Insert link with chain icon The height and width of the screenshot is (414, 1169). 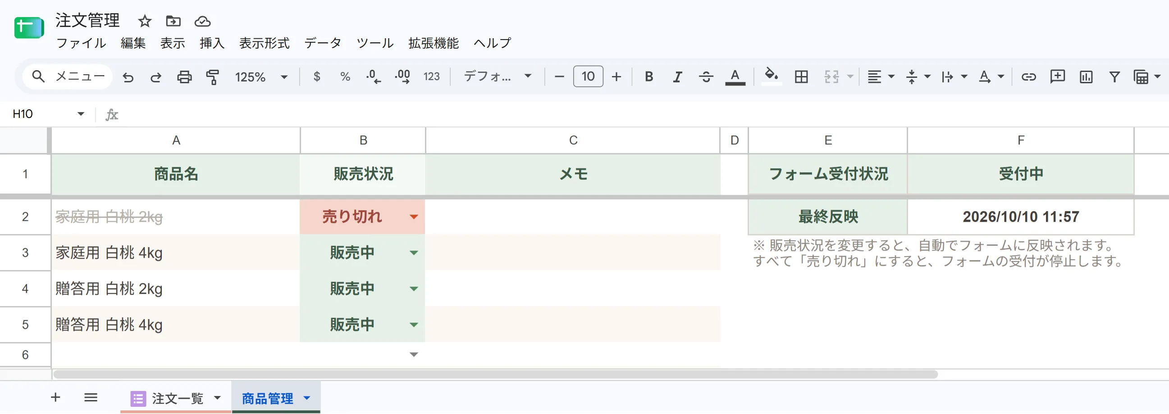pos(1029,76)
